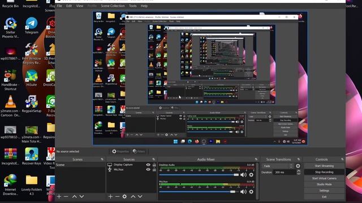Open the Help menu
This screenshot has height=203, width=362.
point(144,6)
